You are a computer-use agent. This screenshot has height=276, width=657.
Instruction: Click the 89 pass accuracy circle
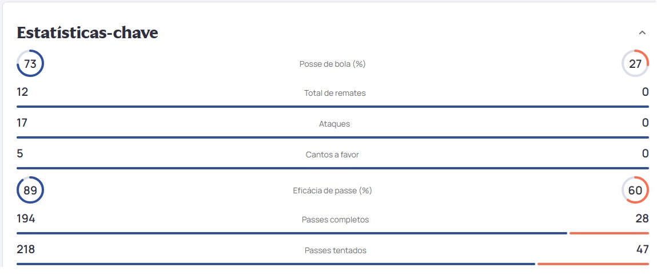tap(30, 190)
